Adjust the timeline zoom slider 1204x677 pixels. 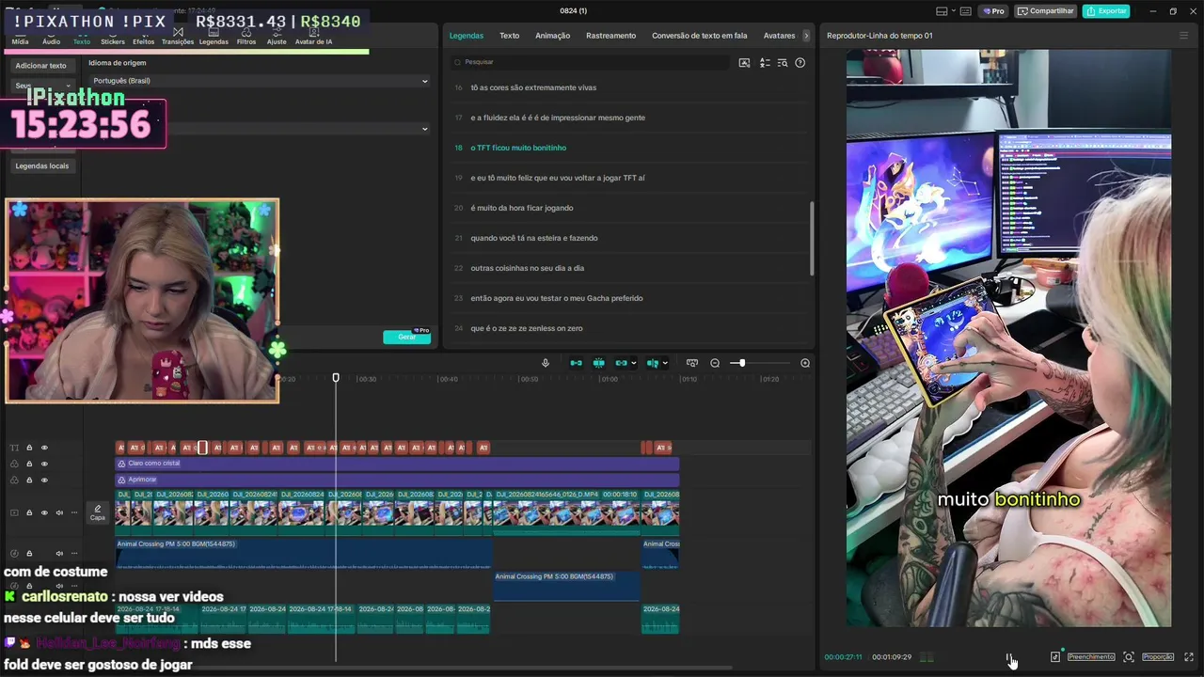point(742,363)
